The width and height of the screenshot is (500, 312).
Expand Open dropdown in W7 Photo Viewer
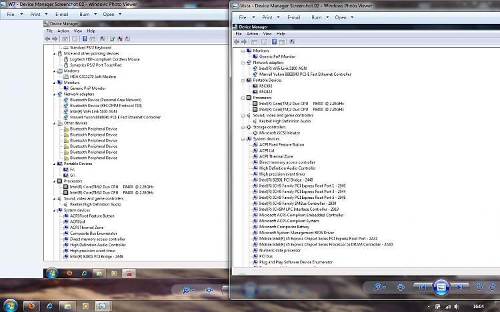point(120,15)
